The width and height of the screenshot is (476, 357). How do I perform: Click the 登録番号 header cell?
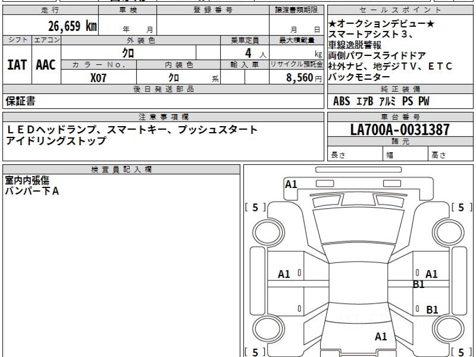point(213,10)
